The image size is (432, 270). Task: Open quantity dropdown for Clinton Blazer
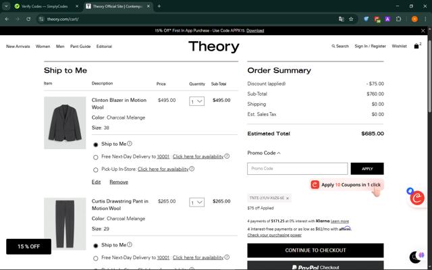click(x=196, y=101)
